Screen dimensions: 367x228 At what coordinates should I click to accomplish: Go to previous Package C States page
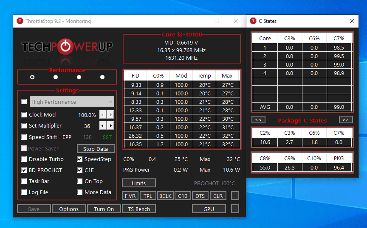click(258, 120)
